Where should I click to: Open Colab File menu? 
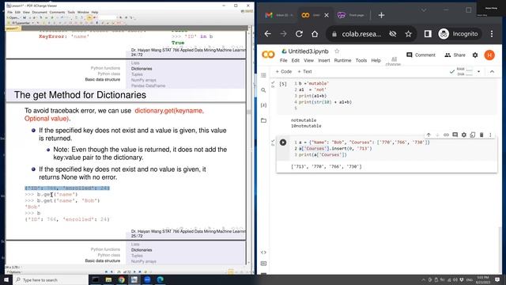coord(283,60)
